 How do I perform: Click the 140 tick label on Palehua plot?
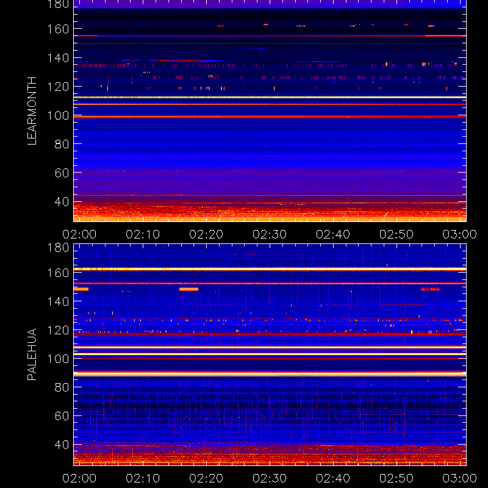(58, 301)
